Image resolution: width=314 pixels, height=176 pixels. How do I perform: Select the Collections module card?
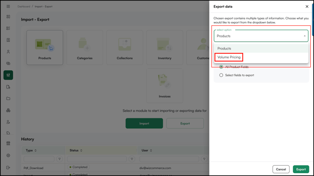(x=125, y=48)
